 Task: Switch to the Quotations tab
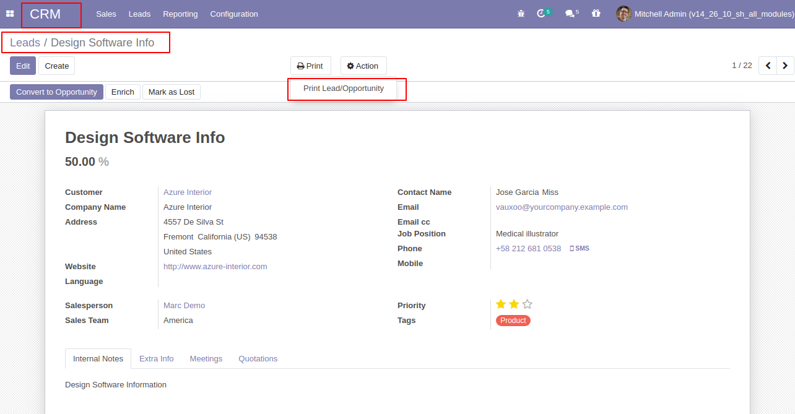tap(258, 358)
